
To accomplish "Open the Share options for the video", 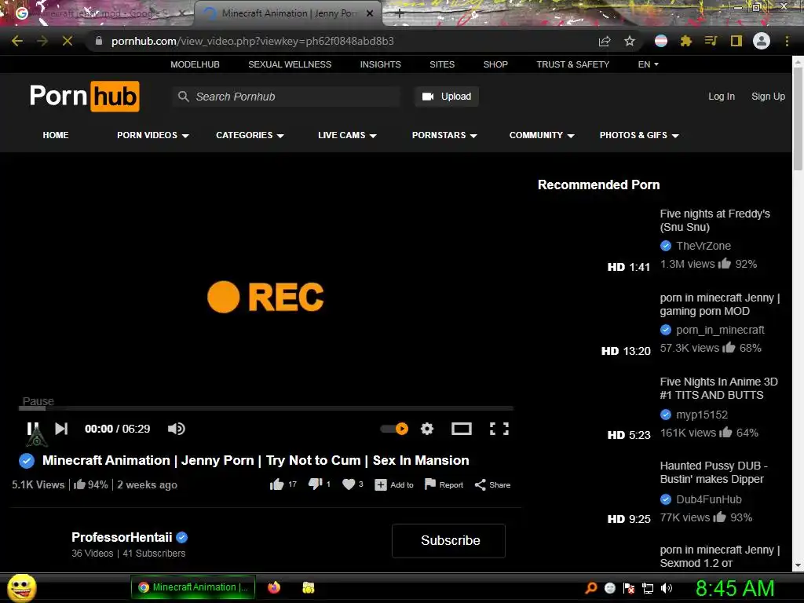I will click(492, 484).
